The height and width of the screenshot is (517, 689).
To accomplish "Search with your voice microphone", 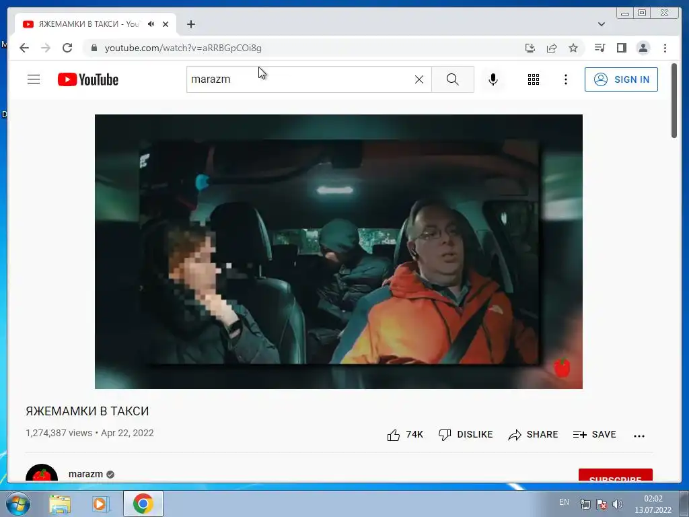I will pos(493,79).
